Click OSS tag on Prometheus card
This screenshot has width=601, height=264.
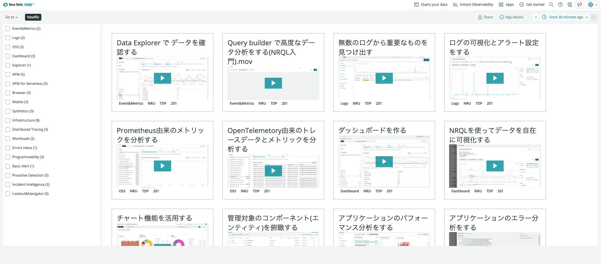122,191
